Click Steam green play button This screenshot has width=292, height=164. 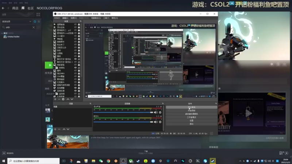49,65
